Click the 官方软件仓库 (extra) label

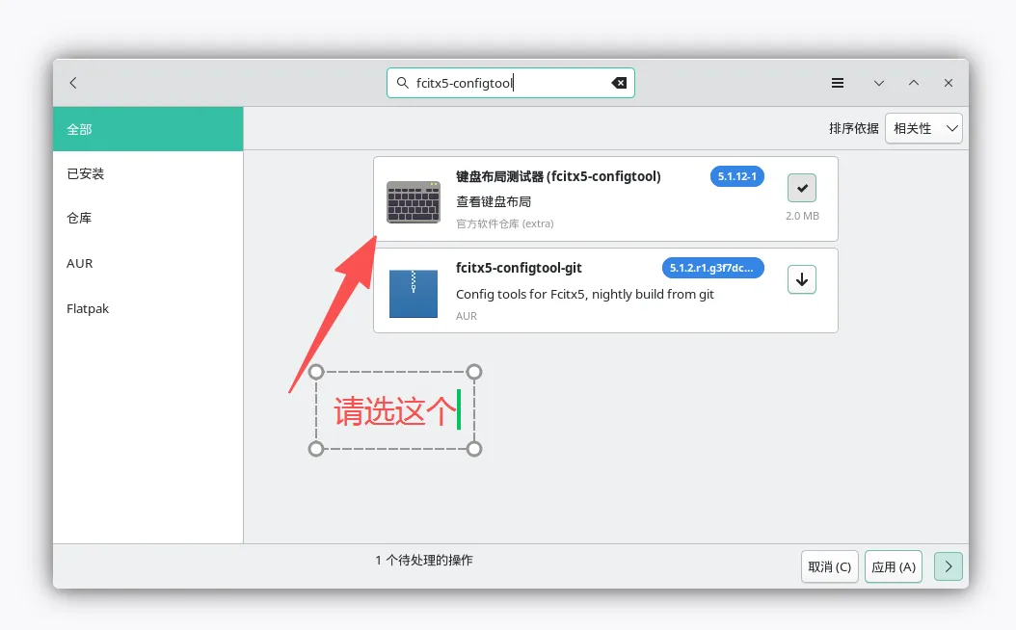(x=505, y=223)
